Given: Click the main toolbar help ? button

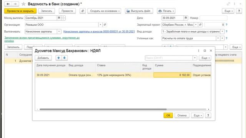Looking at the screenshot, I should click(x=239, y=11).
